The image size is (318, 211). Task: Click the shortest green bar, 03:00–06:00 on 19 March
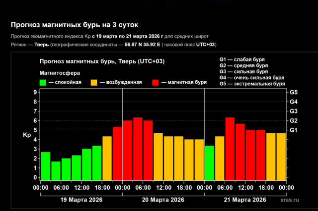[x=56, y=171]
